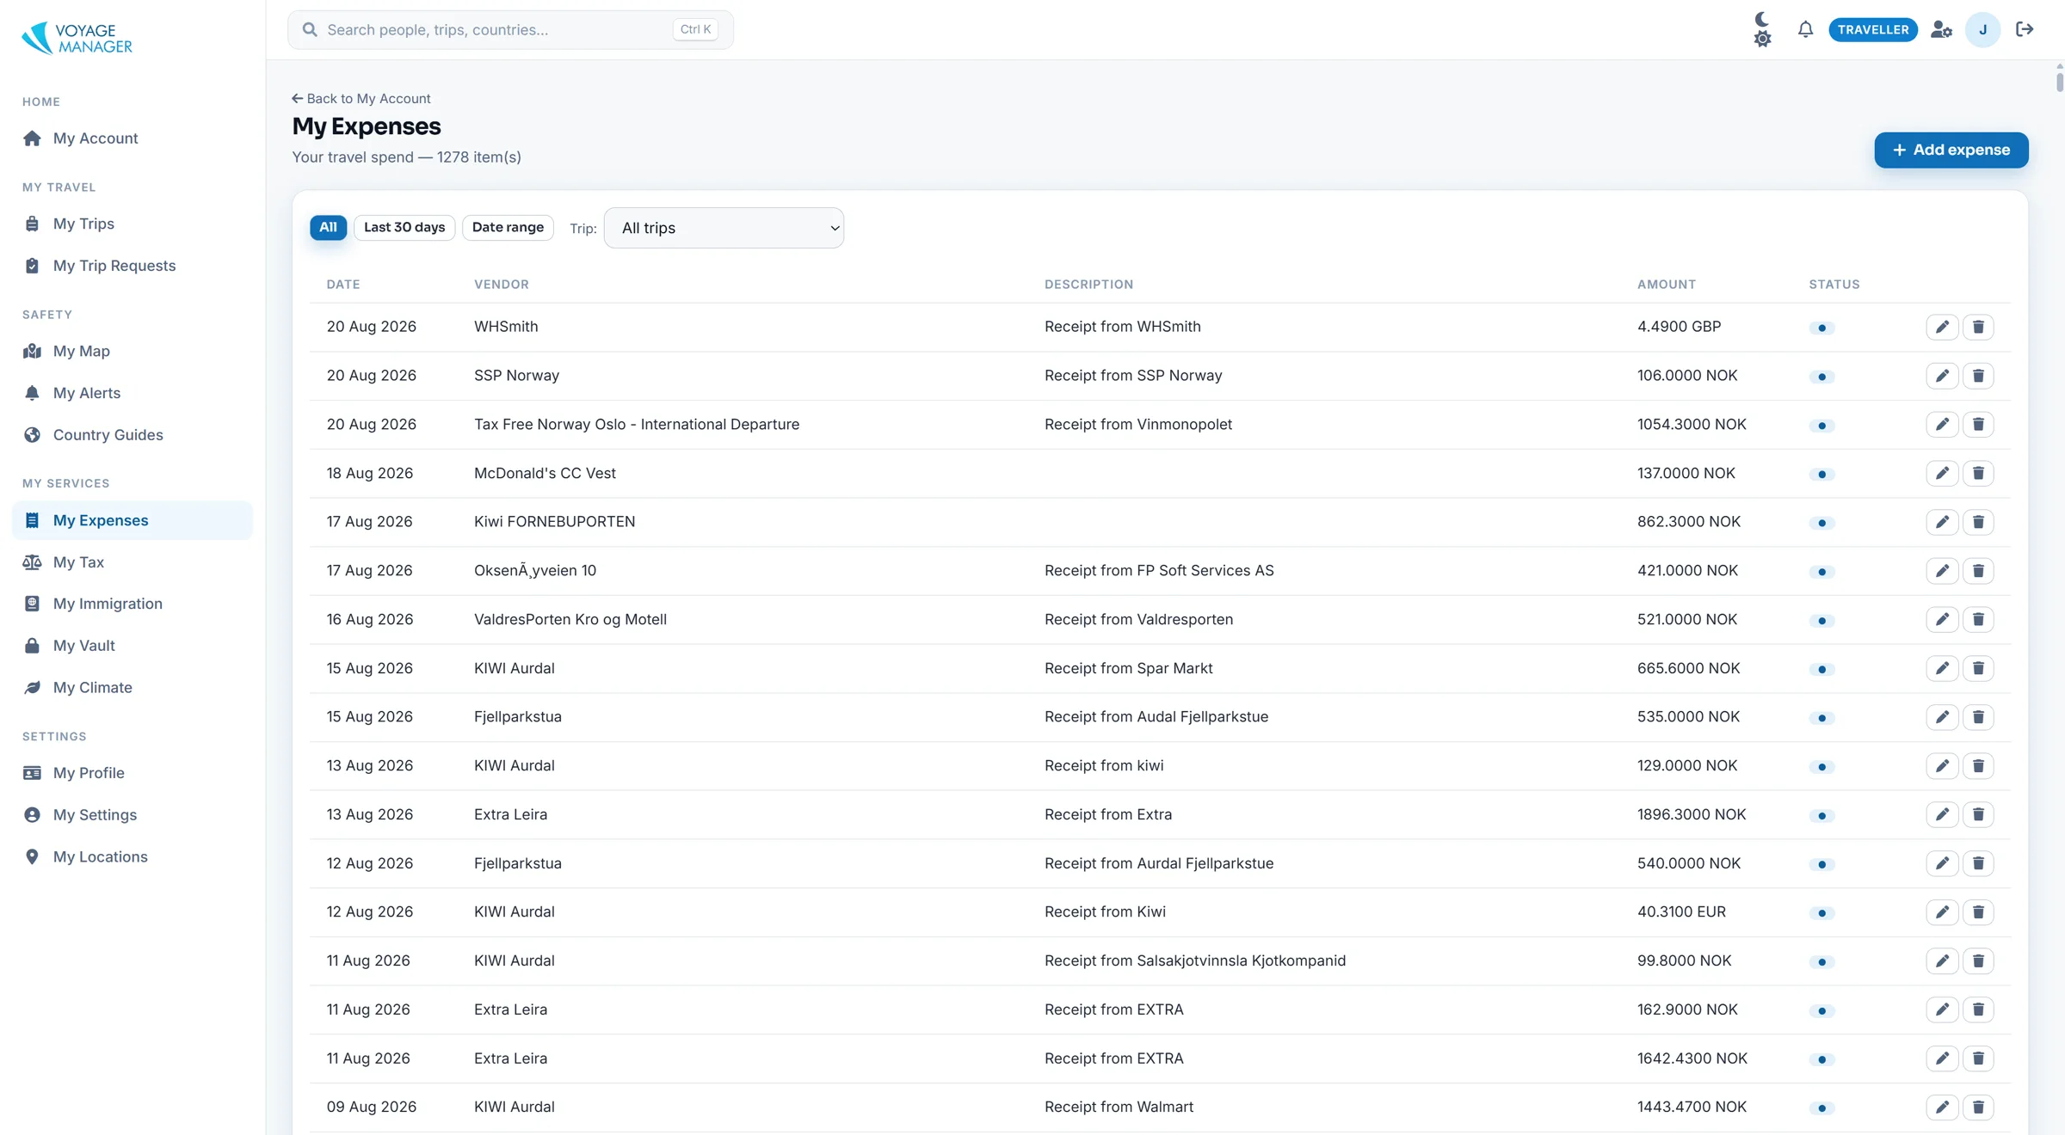Click the logout icon
This screenshot has height=1135, width=2065.
coord(2025,29)
